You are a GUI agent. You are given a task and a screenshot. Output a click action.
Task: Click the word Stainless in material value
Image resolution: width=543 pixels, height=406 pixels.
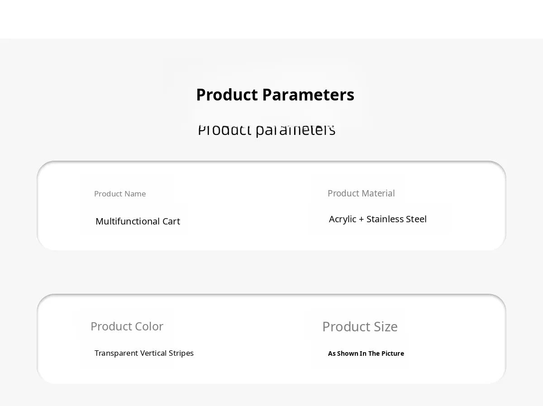pos(385,219)
